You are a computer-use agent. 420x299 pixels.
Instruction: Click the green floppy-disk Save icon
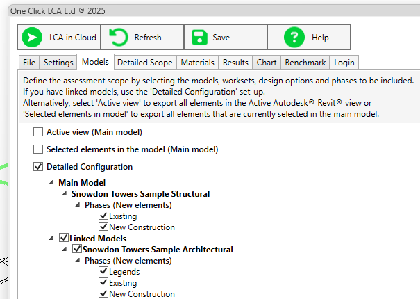tap(199, 38)
